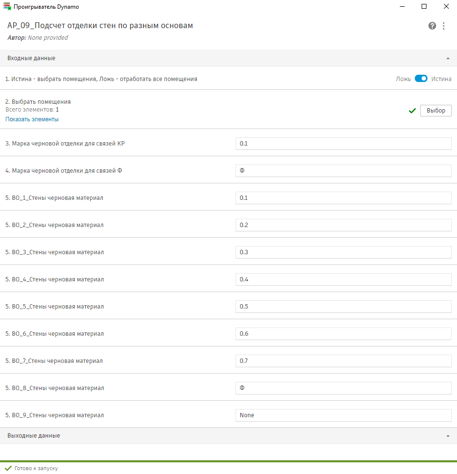Click the ready-to-run status checkmark icon

tap(8, 468)
